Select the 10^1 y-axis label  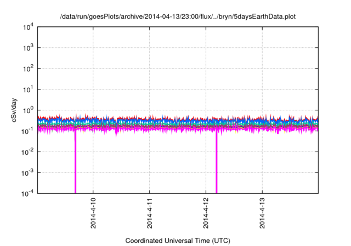29,90
